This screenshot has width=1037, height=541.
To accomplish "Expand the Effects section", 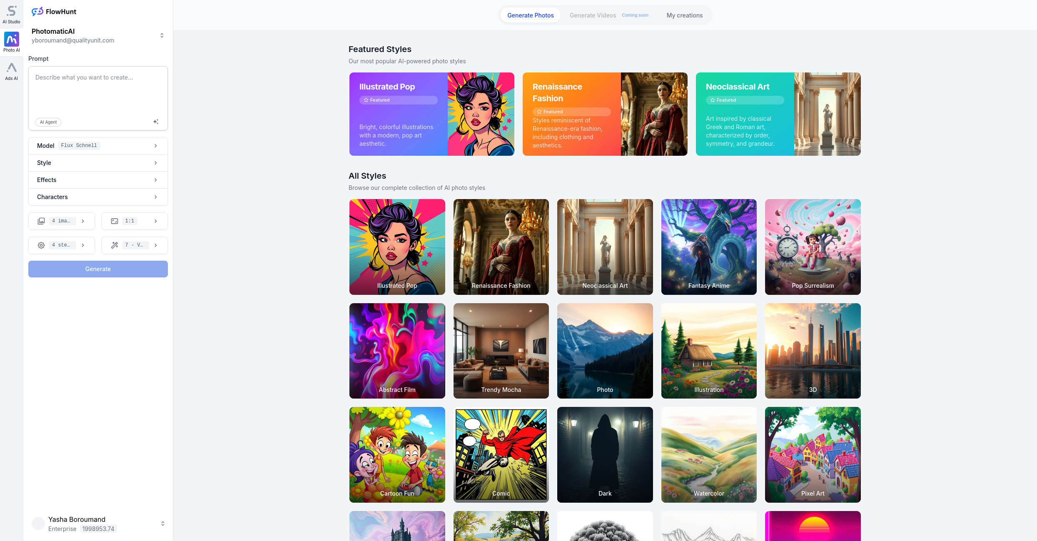I will pos(97,180).
